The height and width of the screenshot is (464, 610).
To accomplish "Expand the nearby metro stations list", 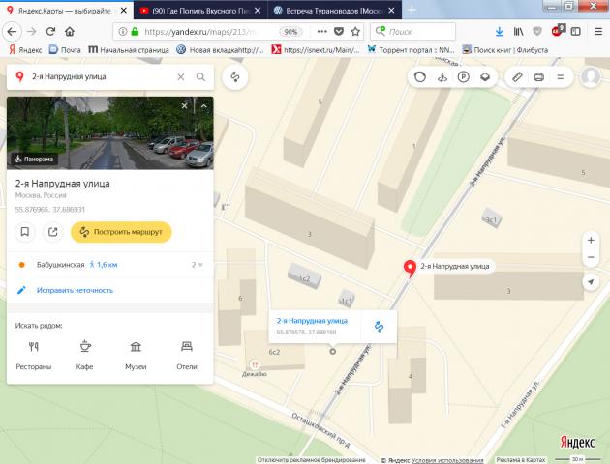I will 198,265.
